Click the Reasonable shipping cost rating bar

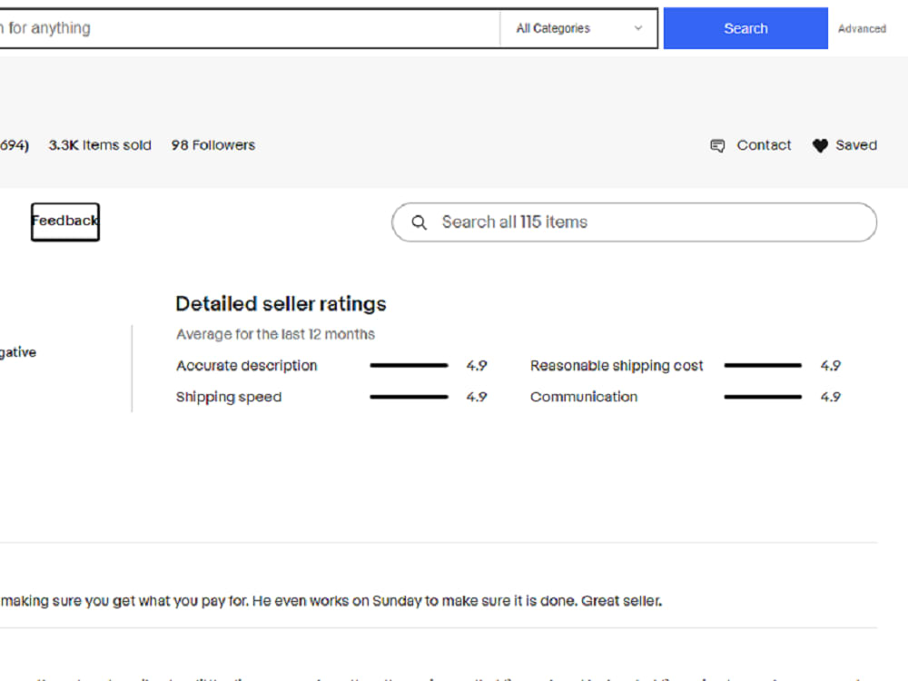[x=763, y=365]
